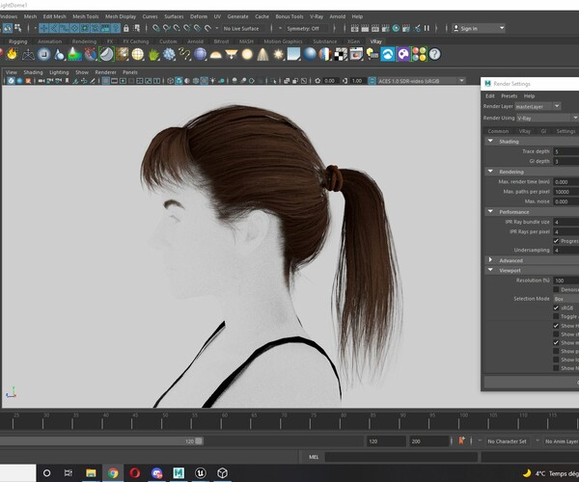Click the V-Ray fire/volume shelf icon

[13, 54]
